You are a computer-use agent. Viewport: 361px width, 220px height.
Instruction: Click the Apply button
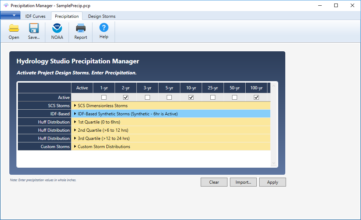pos(272,182)
